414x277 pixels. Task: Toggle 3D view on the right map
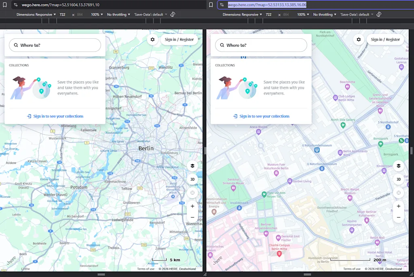coord(399,179)
